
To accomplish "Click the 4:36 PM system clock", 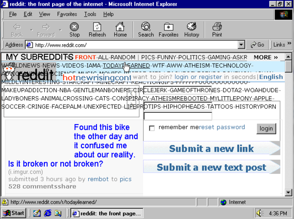I will point(278,213).
